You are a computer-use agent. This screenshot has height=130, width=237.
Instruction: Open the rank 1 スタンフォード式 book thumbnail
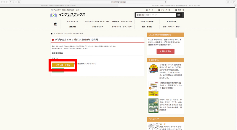[153, 127]
